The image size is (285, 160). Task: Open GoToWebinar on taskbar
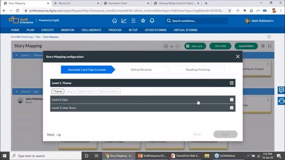tap(225, 156)
